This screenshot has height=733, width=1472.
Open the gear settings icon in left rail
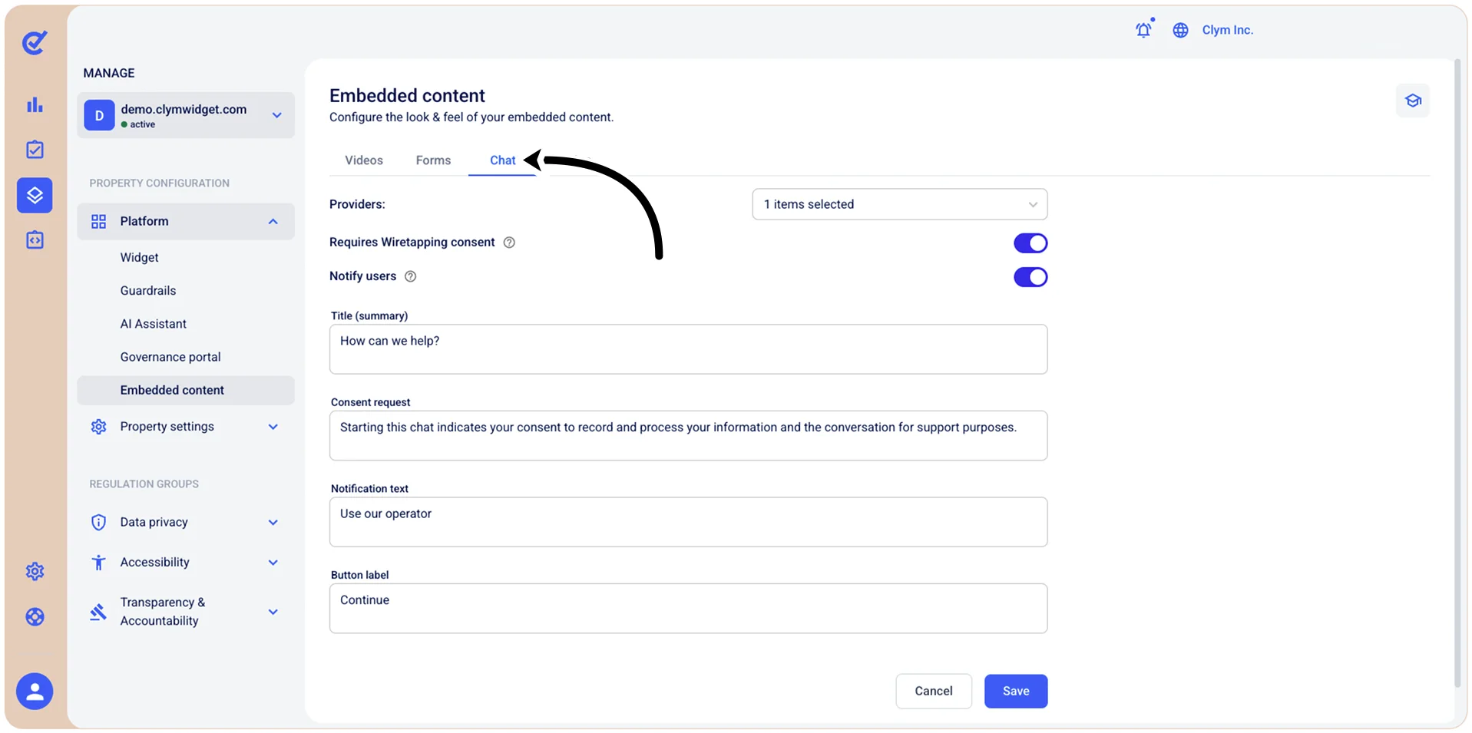click(35, 571)
